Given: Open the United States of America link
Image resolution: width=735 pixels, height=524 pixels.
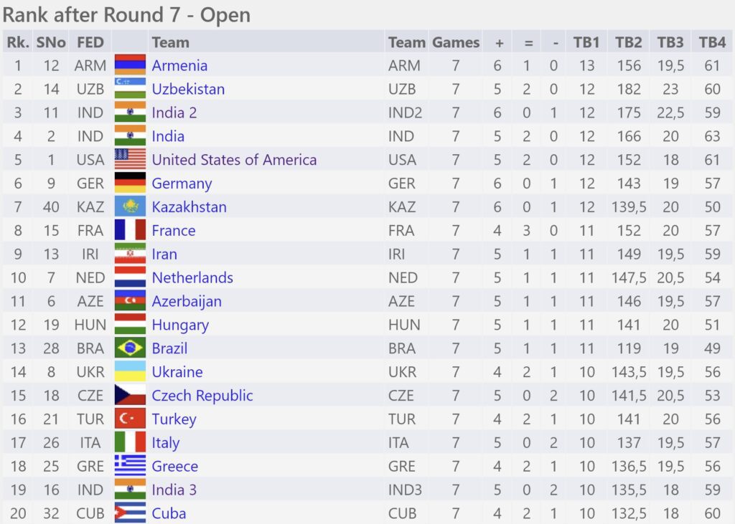Looking at the screenshot, I should (234, 160).
